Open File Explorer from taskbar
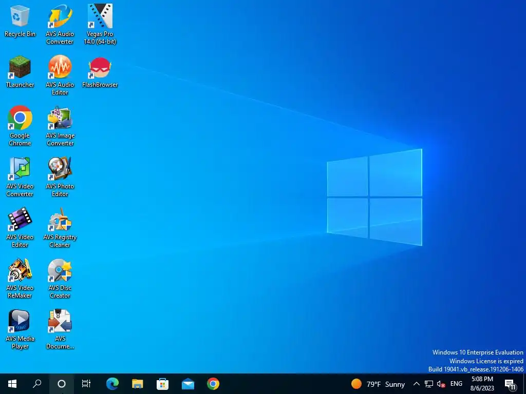The height and width of the screenshot is (394, 526). coord(138,384)
